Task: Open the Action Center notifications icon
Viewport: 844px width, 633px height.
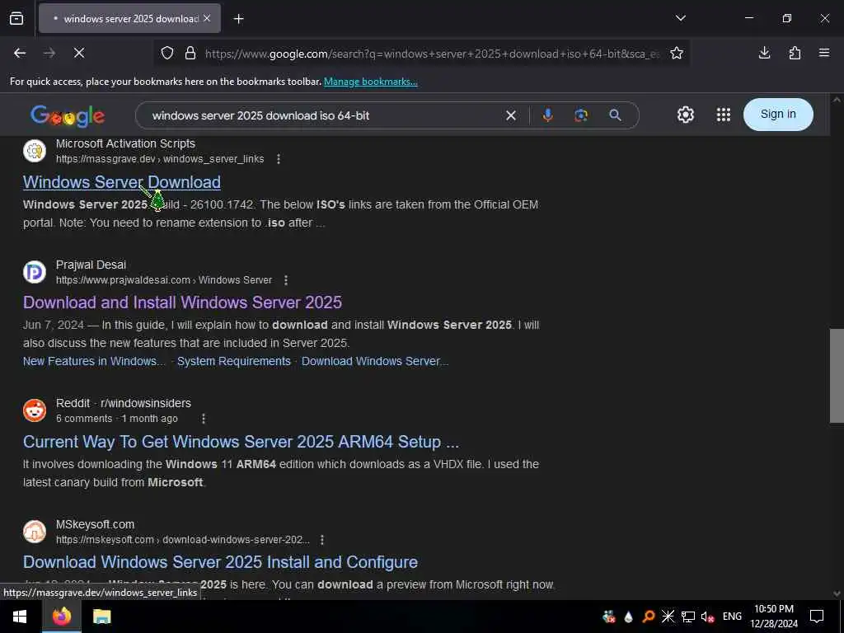Action: click(x=817, y=617)
